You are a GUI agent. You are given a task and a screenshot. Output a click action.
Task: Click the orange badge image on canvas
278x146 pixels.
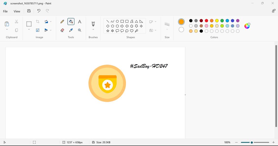(107, 83)
